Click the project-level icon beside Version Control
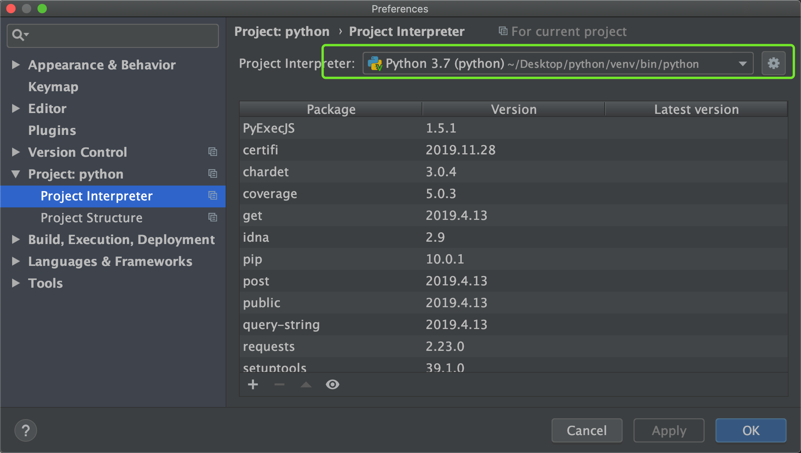This screenshot has width=801, height=453. [213, 152]
